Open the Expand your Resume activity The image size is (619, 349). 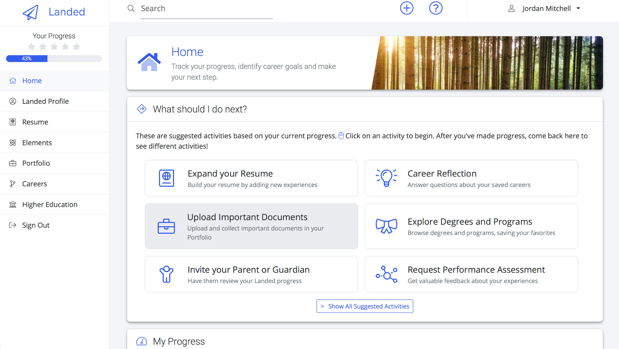(x=251, y=178)
